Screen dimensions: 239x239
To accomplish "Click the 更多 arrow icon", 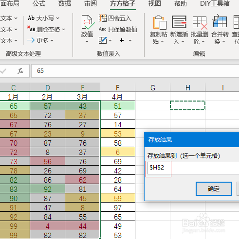I will pos(31,40).
